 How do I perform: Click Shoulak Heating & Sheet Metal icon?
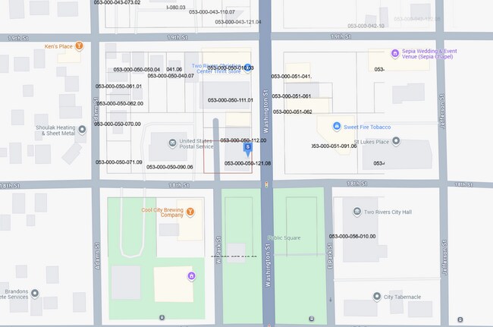pos(82,129)
